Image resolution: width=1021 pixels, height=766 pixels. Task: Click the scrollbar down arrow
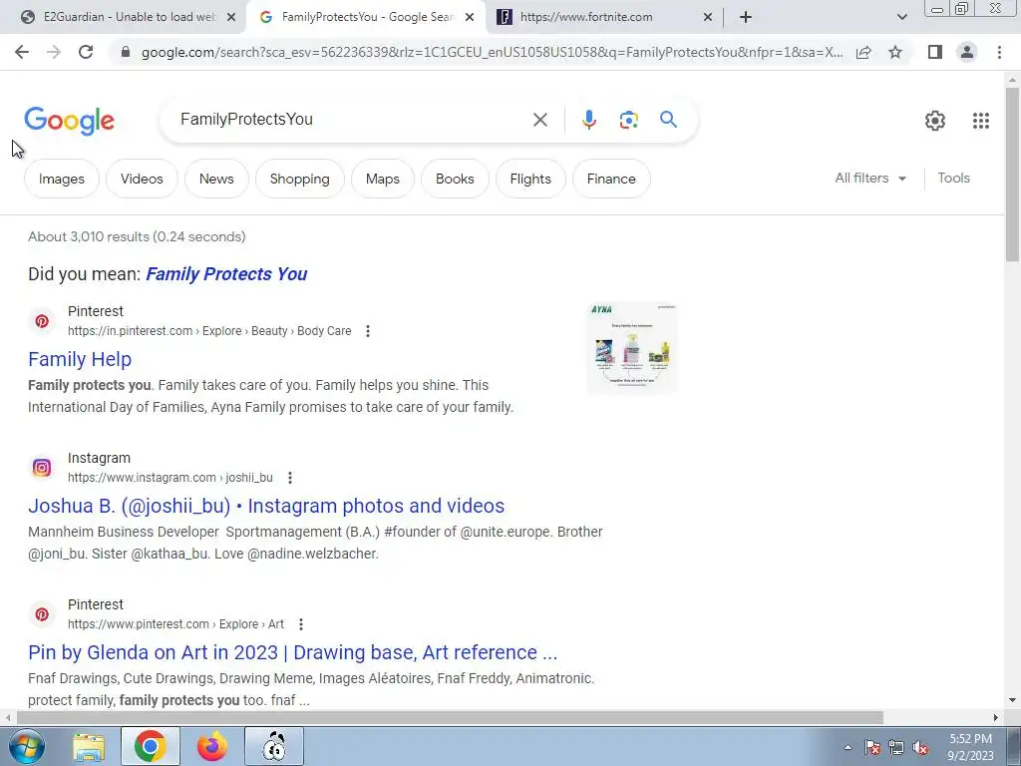1012,700
